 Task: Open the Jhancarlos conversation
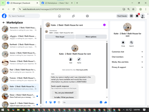[x=20, y=29]
